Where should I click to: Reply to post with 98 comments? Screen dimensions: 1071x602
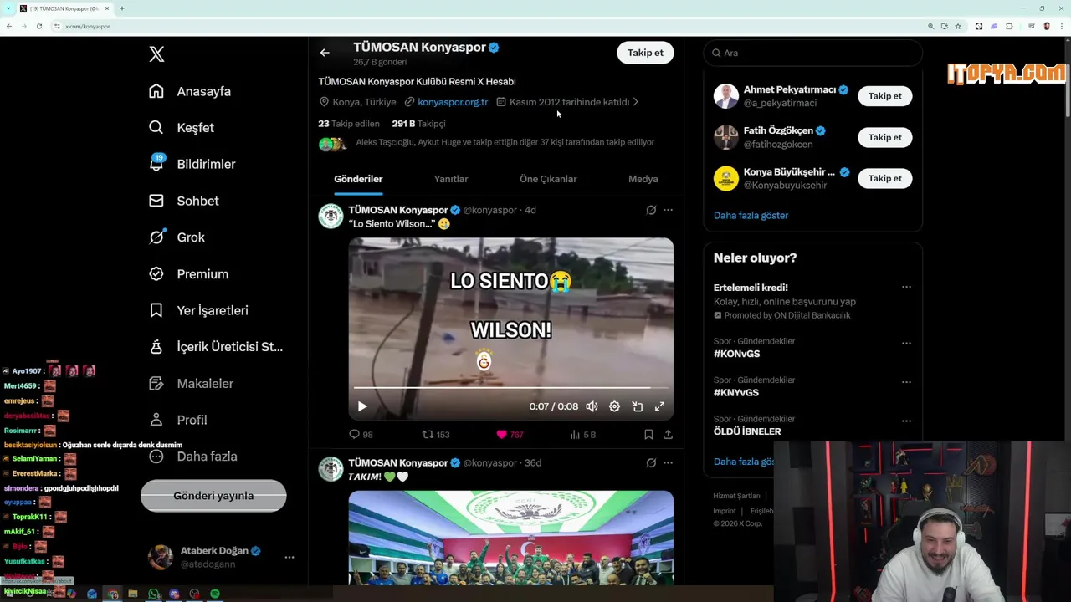pyautogui.click(x=361, y=435)
